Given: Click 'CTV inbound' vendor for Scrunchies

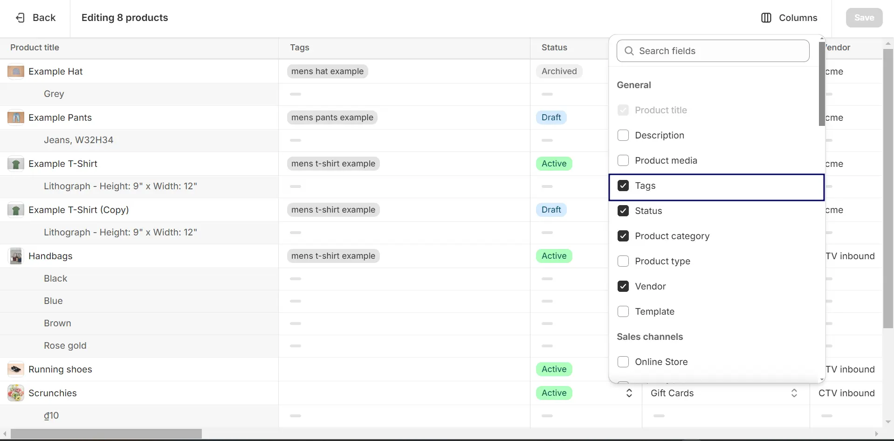Looking at the screenshot, I should (x=846, y=393).
